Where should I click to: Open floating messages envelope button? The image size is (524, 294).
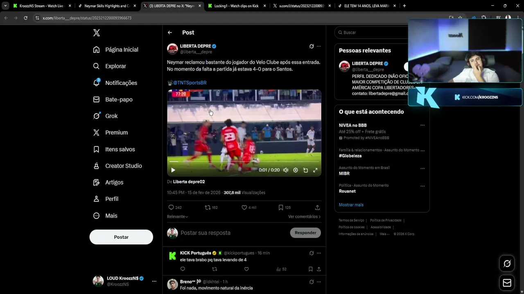pos(507,283)
